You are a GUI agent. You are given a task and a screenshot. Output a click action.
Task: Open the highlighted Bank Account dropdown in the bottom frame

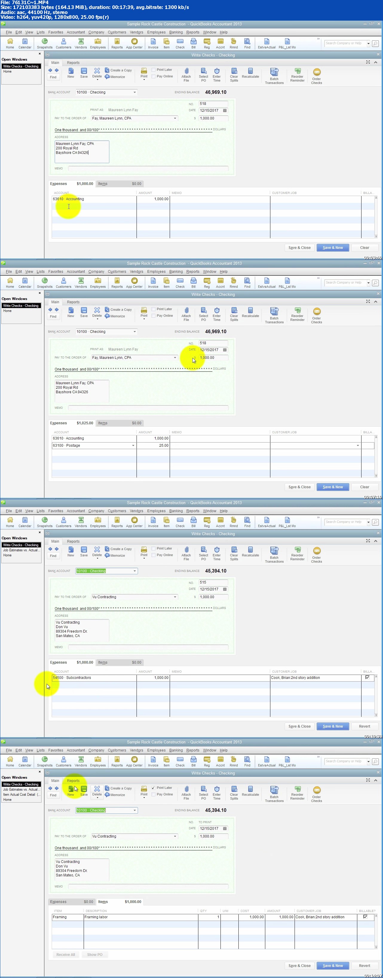[135, 810]
